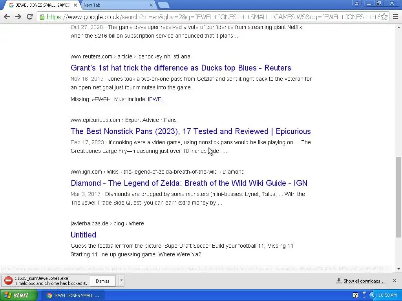Viewport: 402px width, 301px height.
Task: Open the Untitled javierbalbas.de result
Action: tap(83, 235)
